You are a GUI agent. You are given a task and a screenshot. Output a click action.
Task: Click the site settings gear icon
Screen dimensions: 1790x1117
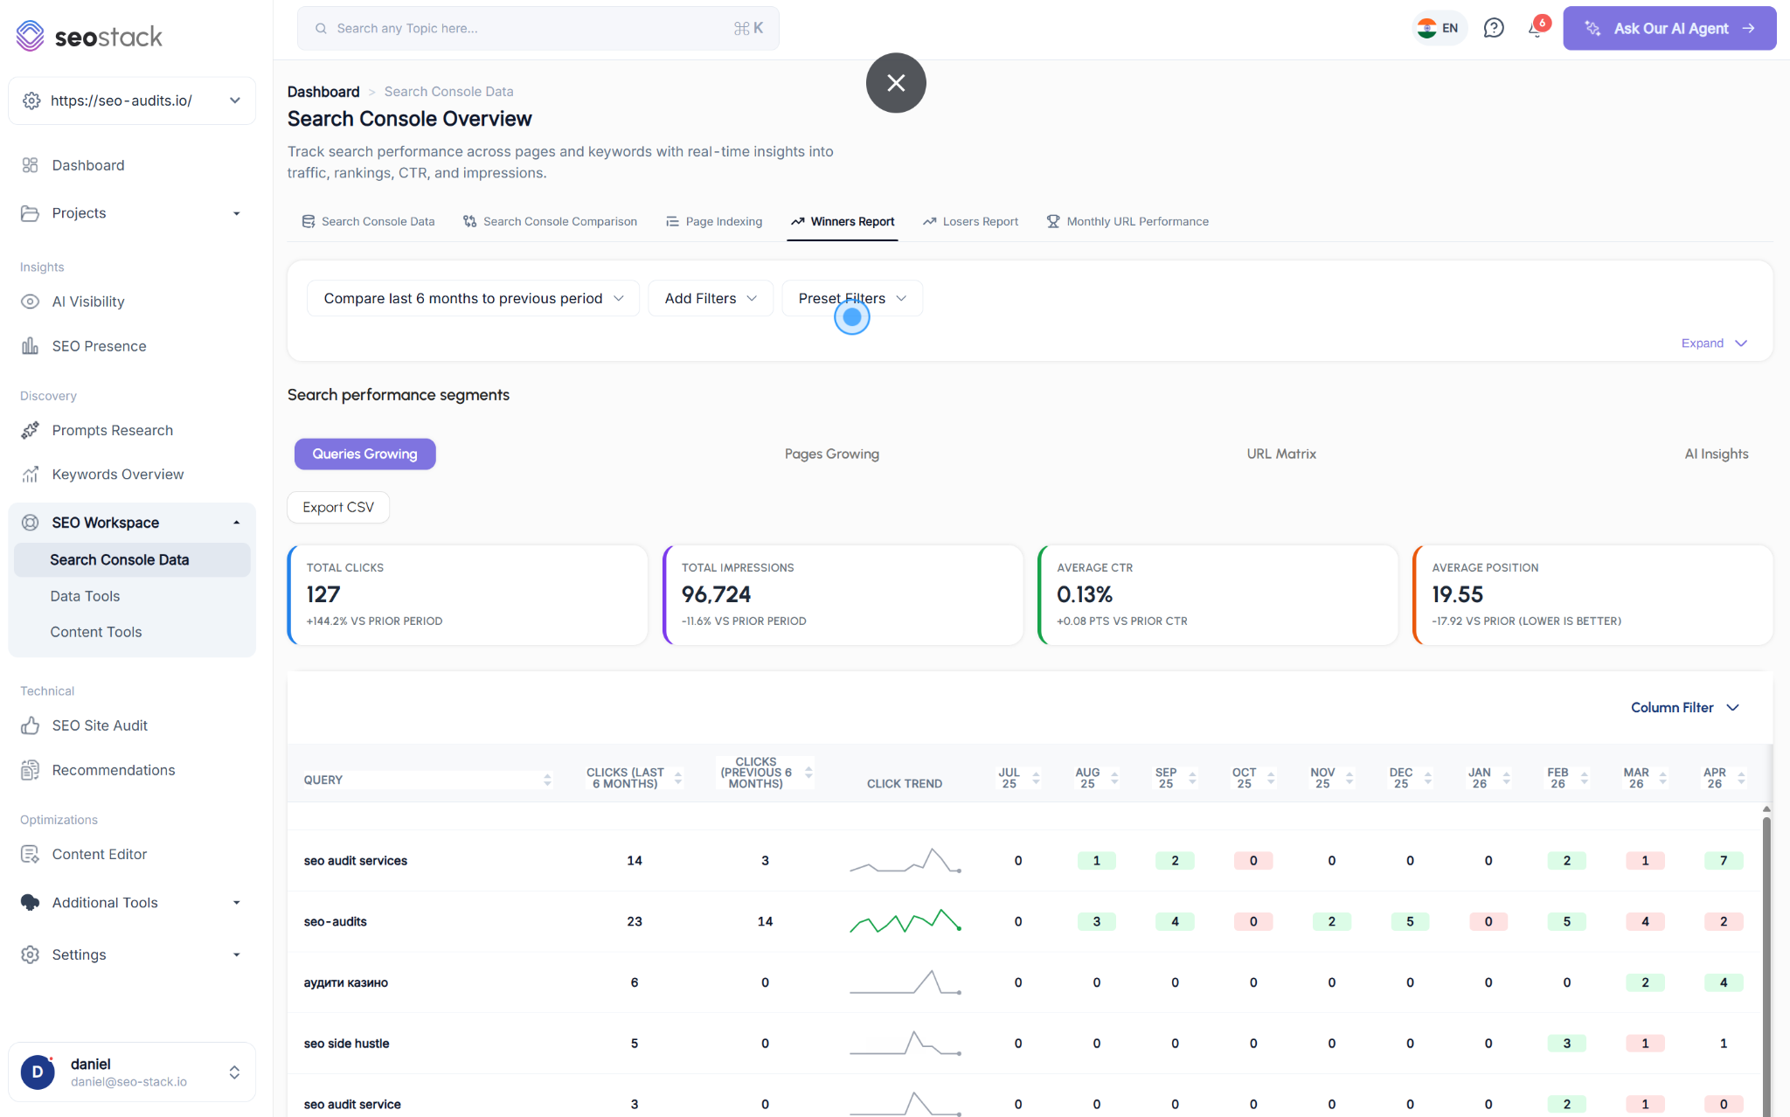click(31, 101)
